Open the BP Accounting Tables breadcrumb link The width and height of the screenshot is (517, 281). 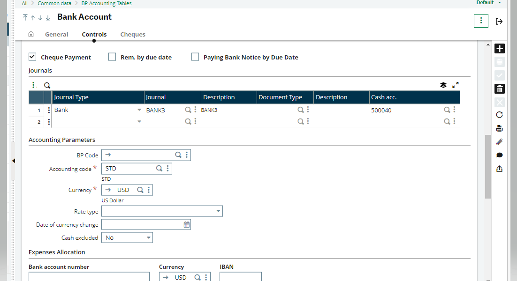pyautogui.click(x=106, y=3)
